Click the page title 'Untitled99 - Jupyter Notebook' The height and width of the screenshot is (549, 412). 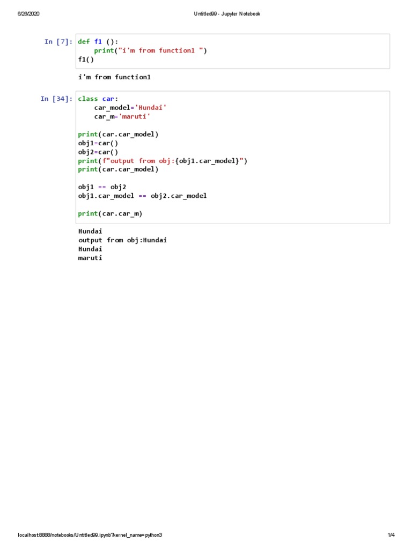pos(227,13)
